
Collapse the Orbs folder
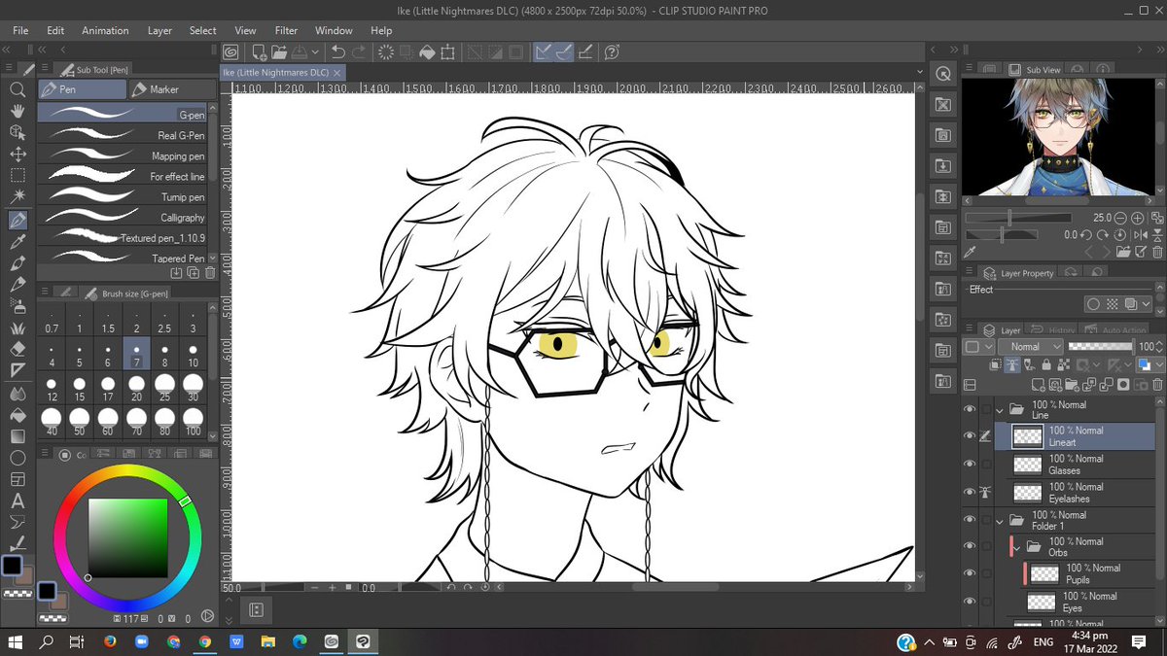point(1017,547)
